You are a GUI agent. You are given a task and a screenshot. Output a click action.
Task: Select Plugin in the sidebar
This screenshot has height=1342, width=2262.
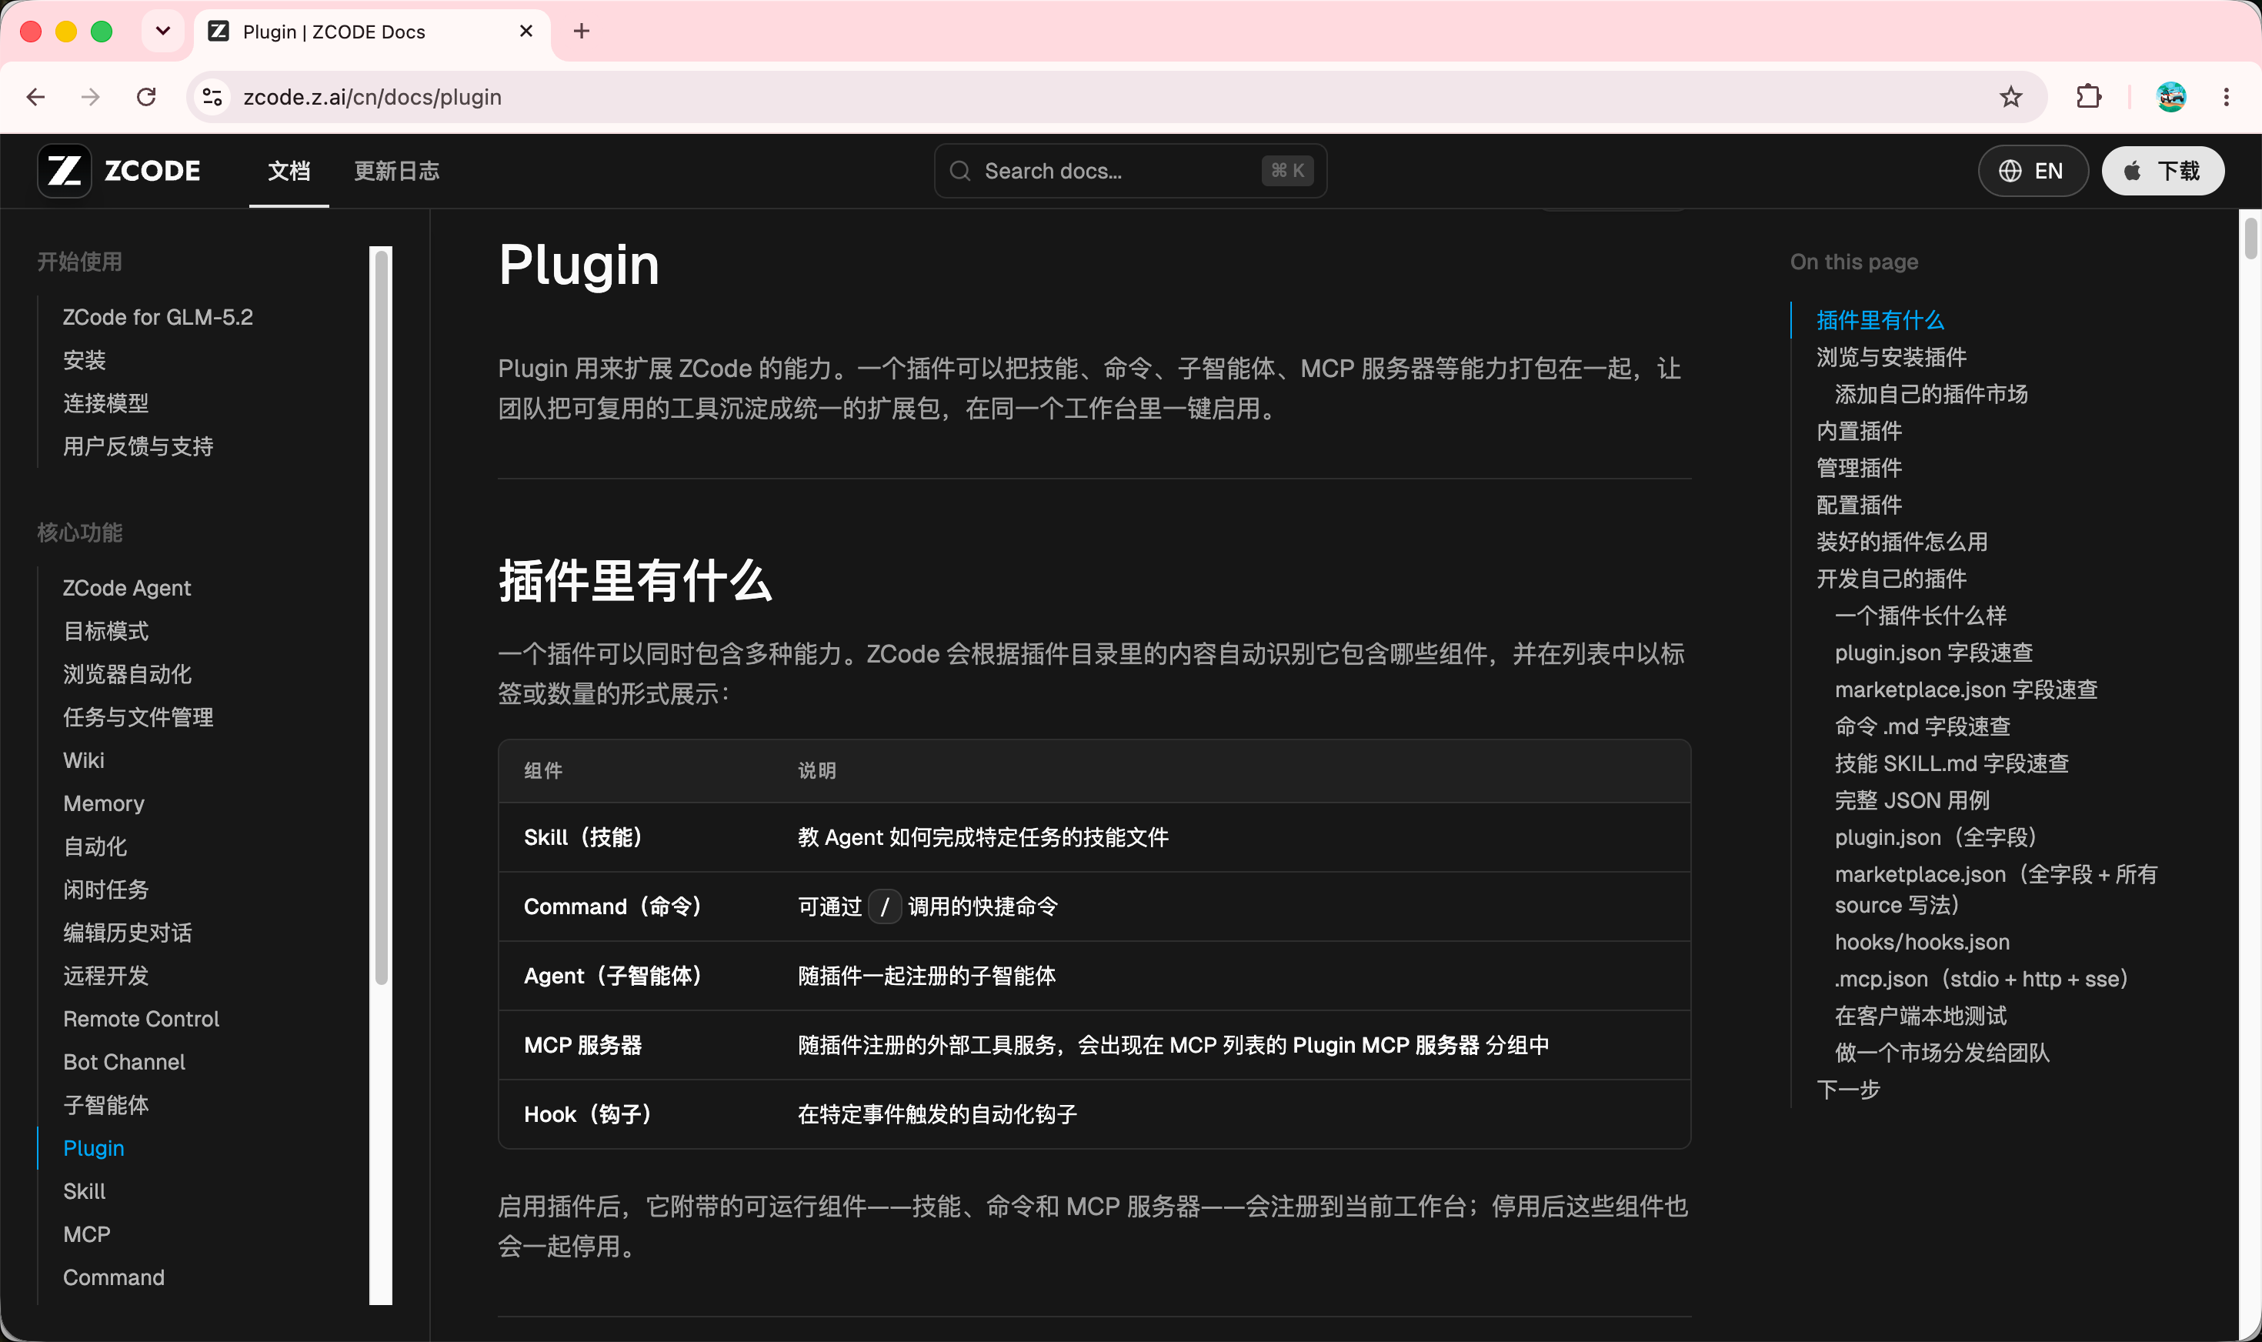[94, 1149]
